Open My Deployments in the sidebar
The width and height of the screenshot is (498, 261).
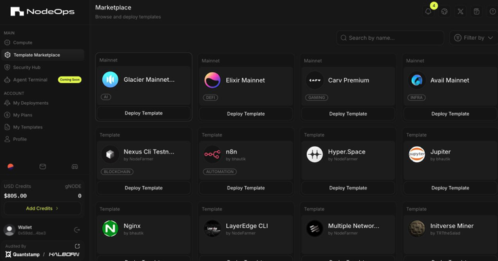point(43,103)
